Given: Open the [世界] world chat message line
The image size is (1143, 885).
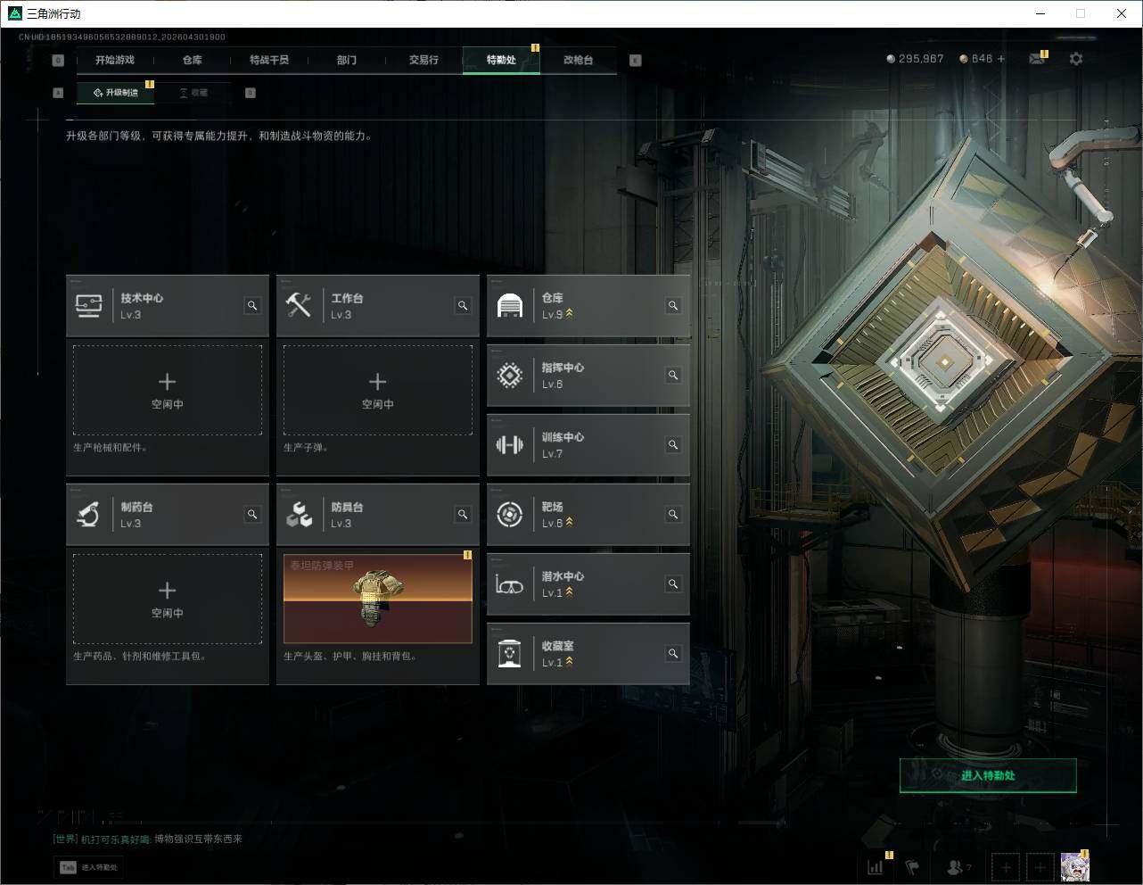Looking at the screenshot, I should pyautogui.click(x=148, y=839).
